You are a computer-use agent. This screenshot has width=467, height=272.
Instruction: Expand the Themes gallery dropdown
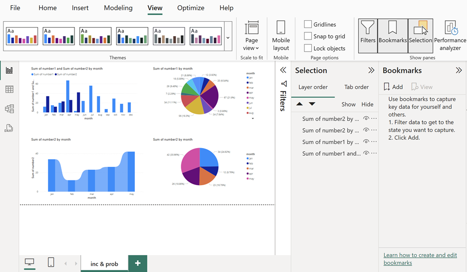228,37
